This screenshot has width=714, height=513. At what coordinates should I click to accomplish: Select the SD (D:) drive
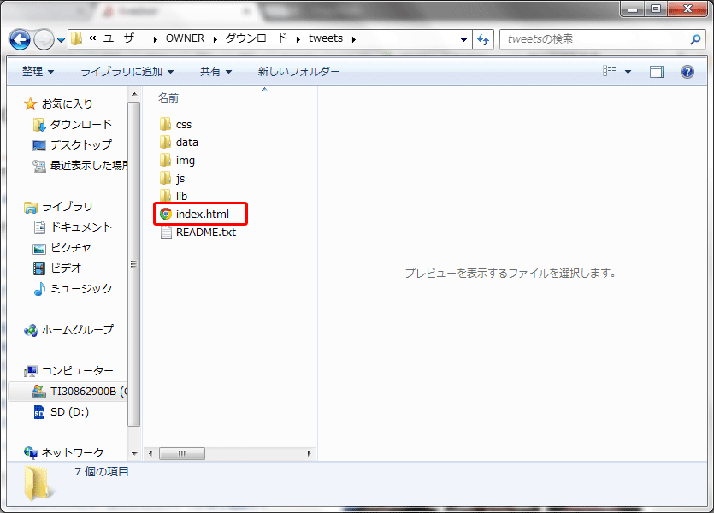tap(69, 412)
